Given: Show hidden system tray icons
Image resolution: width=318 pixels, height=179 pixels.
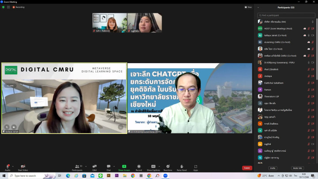Looking at the screenshot, I should [279, 176].
